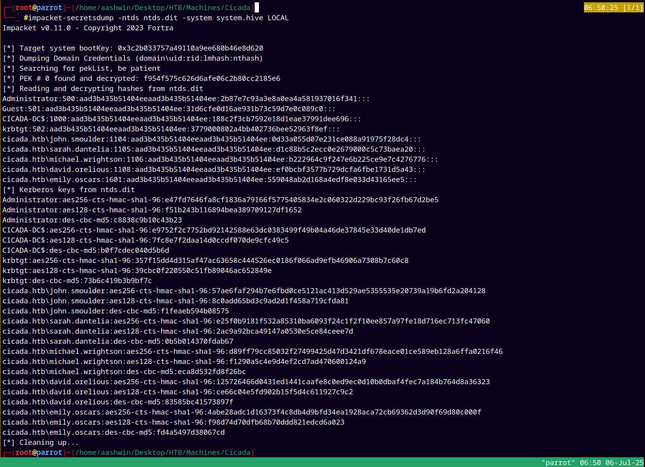The height and width of the screenshot is (467, 645).
Task: Select the krbtgt:502 hash line
Action: [x=171, y=129]
